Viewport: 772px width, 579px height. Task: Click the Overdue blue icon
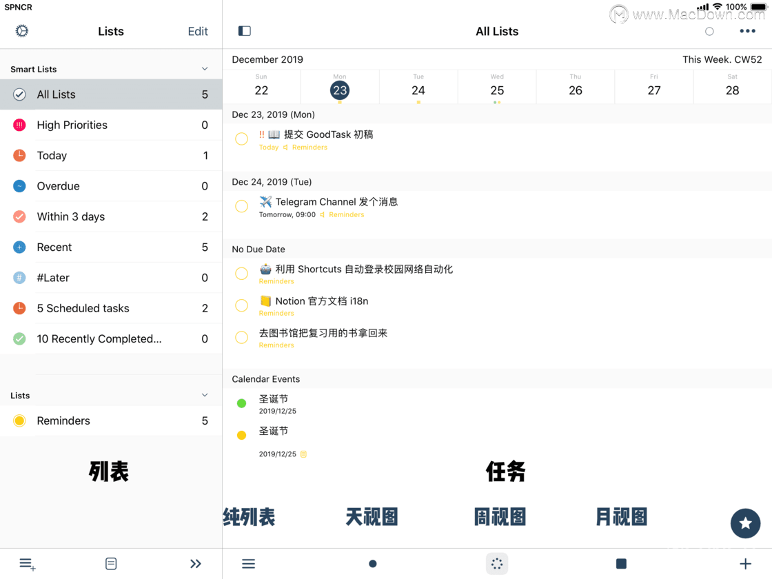19,186
